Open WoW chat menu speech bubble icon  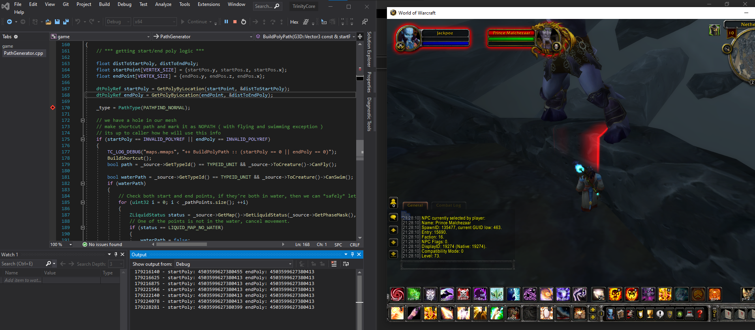click(x=393, y=217)
